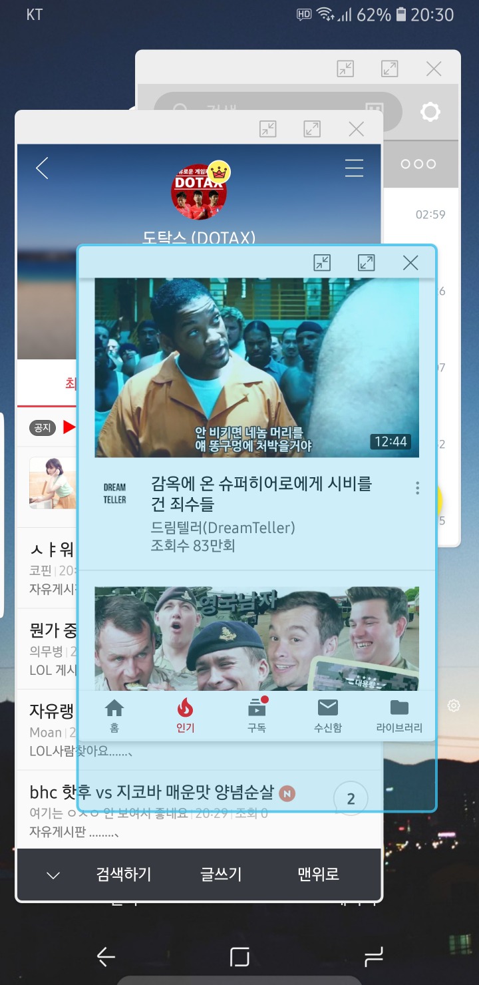Open options menu for 감옥에 온 슈퍼히어로 video
This screenshot has width=479, height=985.
click(417, 488)
